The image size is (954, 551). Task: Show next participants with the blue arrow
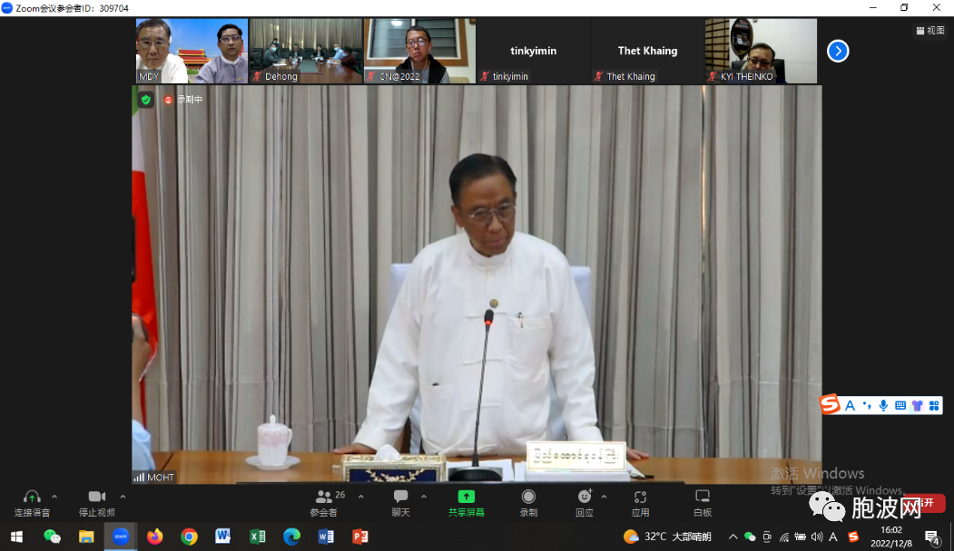click(838, 51)
